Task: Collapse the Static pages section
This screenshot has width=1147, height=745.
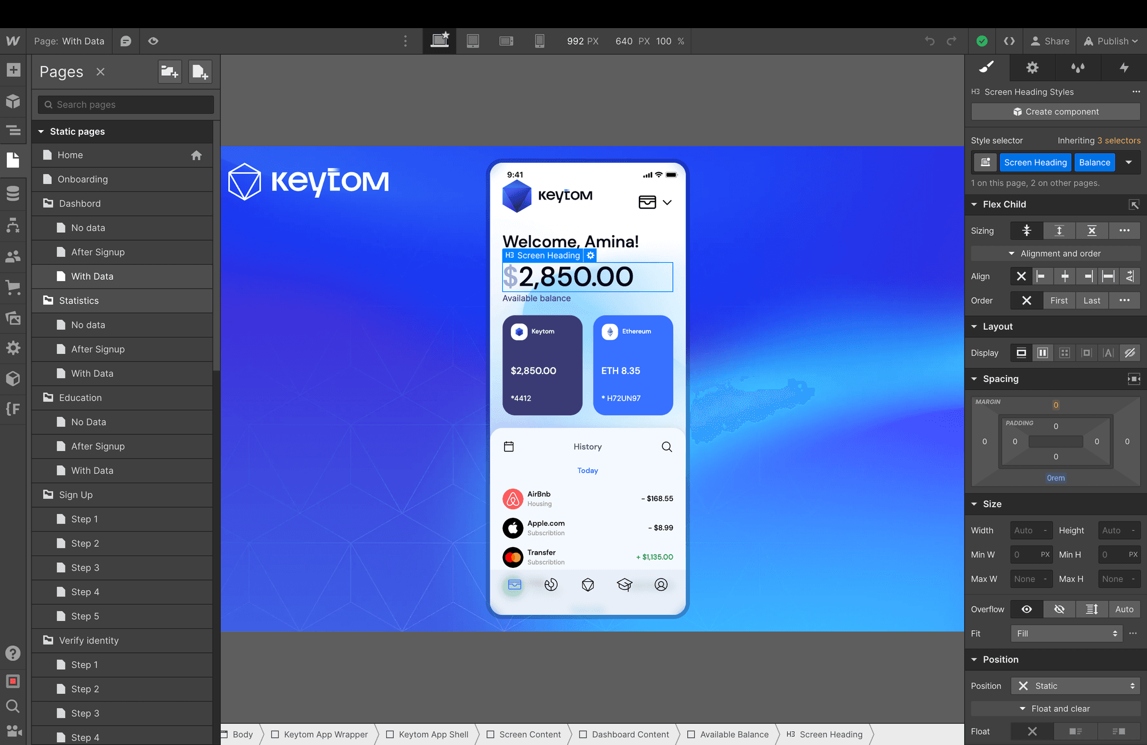Action: 41,131
